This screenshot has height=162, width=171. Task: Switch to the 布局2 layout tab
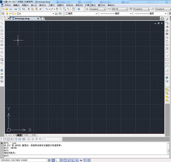click(x=34, y=135)
